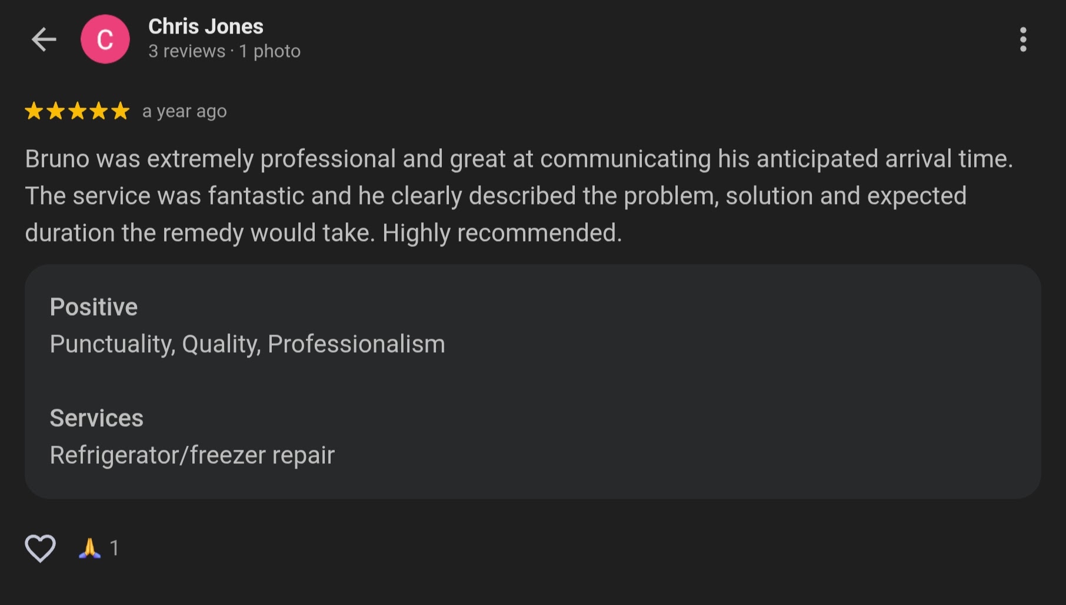Select the 'Positive' heading in the card
This screenshot has height=605, width=1066.
point(94,307)
